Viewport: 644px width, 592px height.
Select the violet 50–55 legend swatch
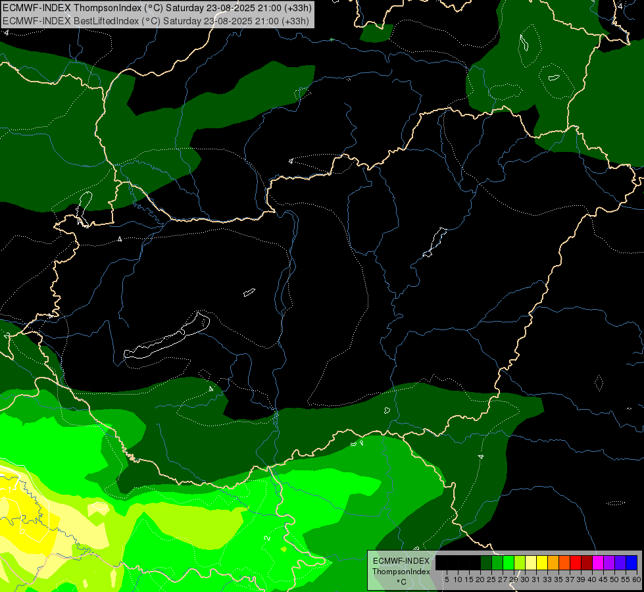620,562
